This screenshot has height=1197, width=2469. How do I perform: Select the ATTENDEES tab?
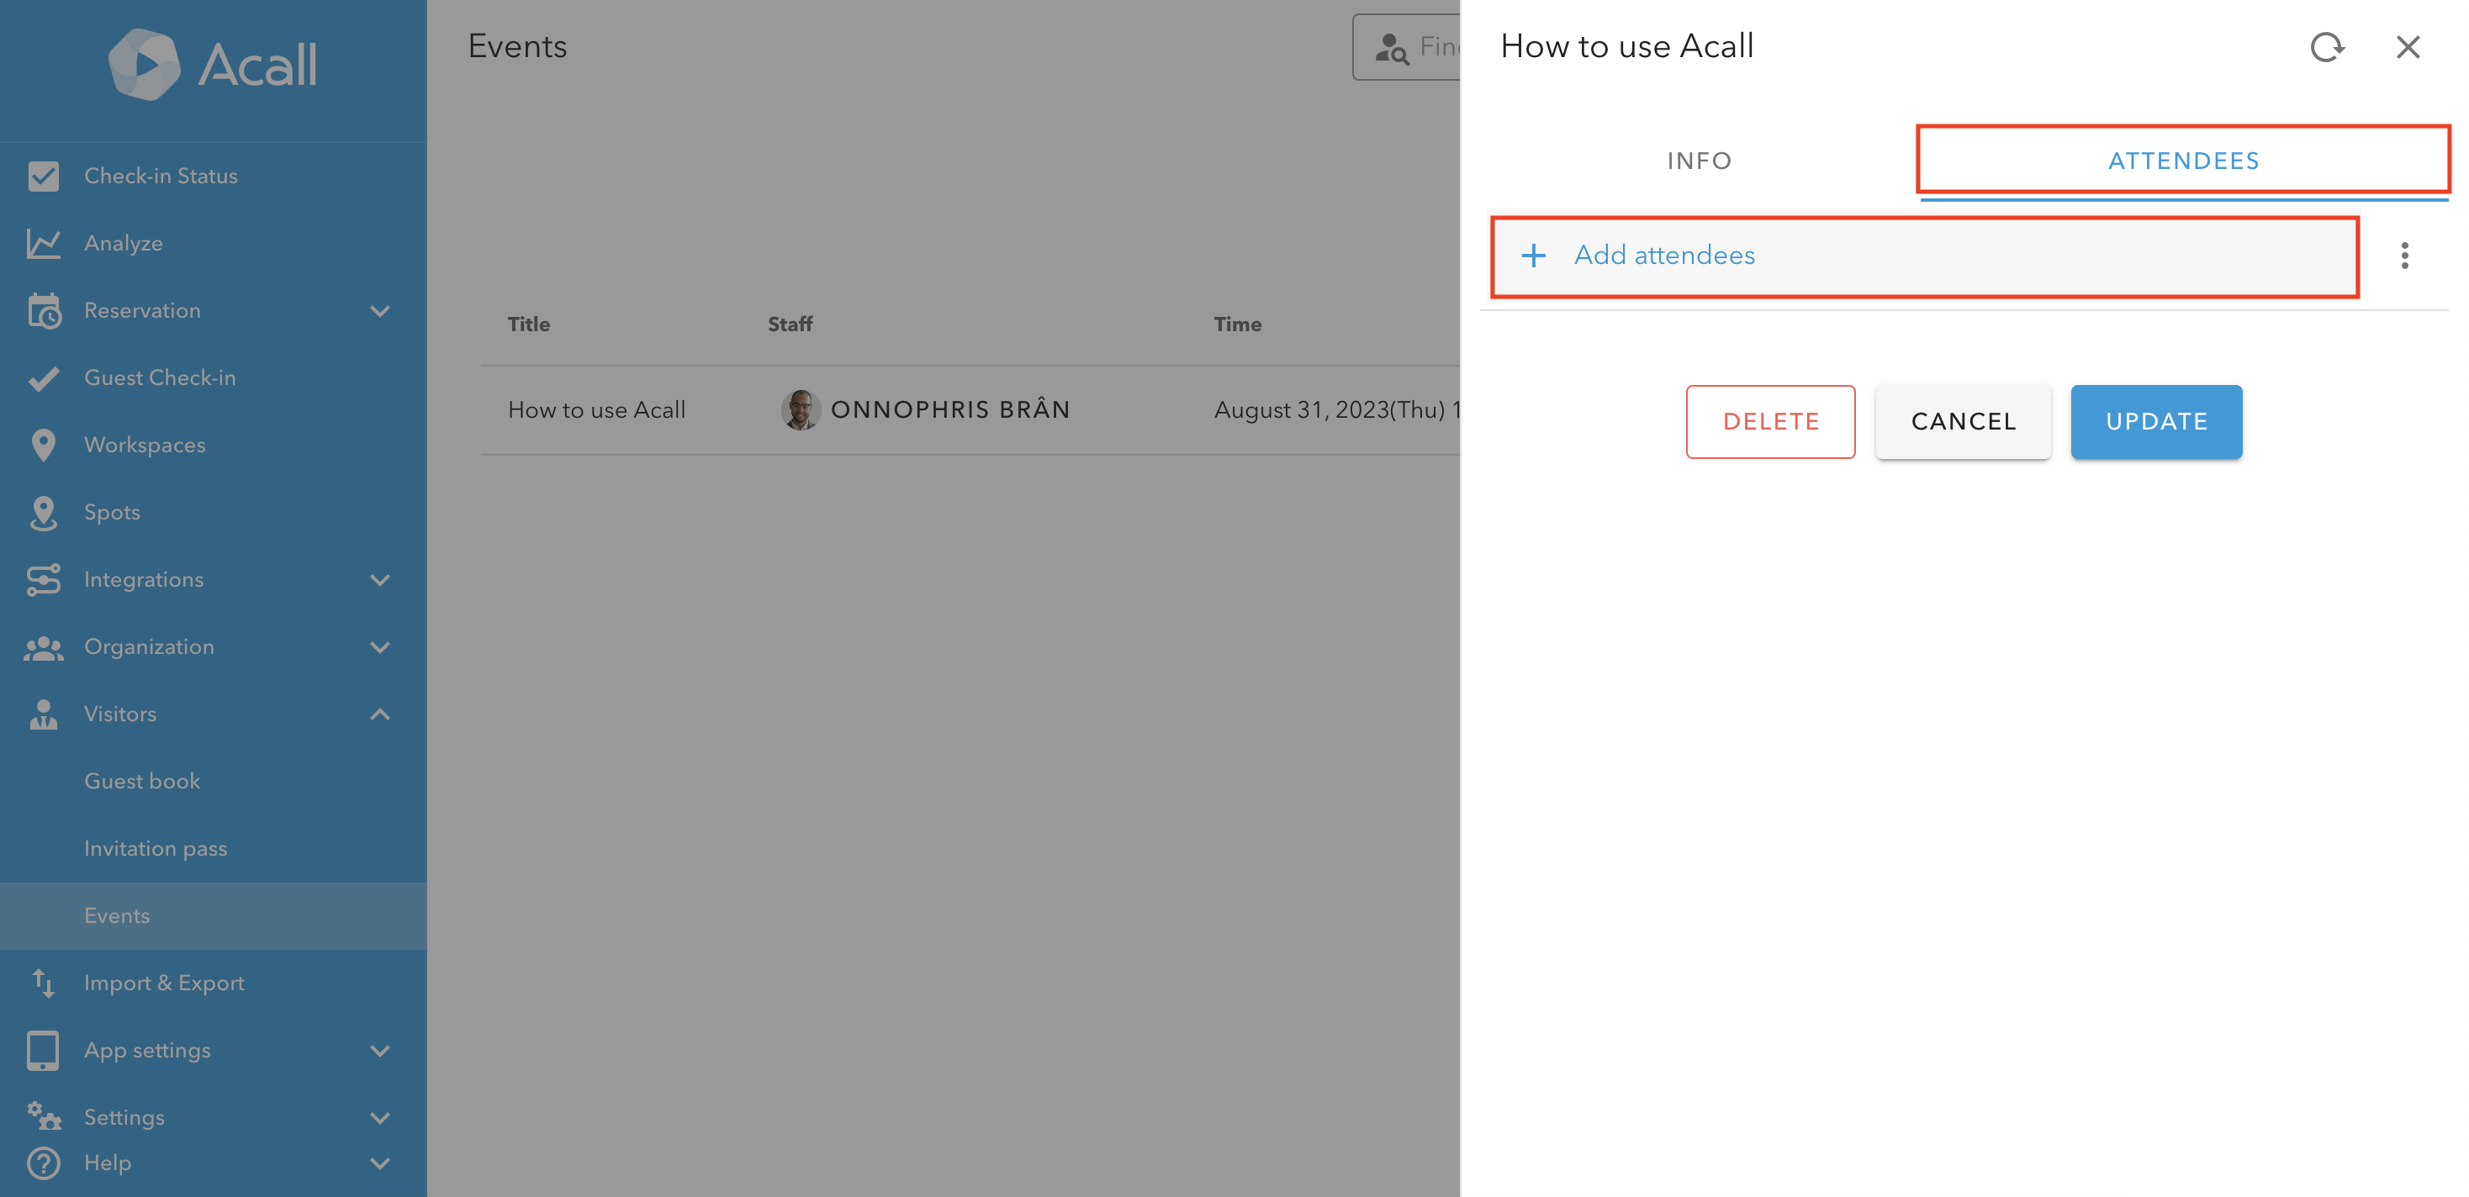click(x=2182, y=161)
